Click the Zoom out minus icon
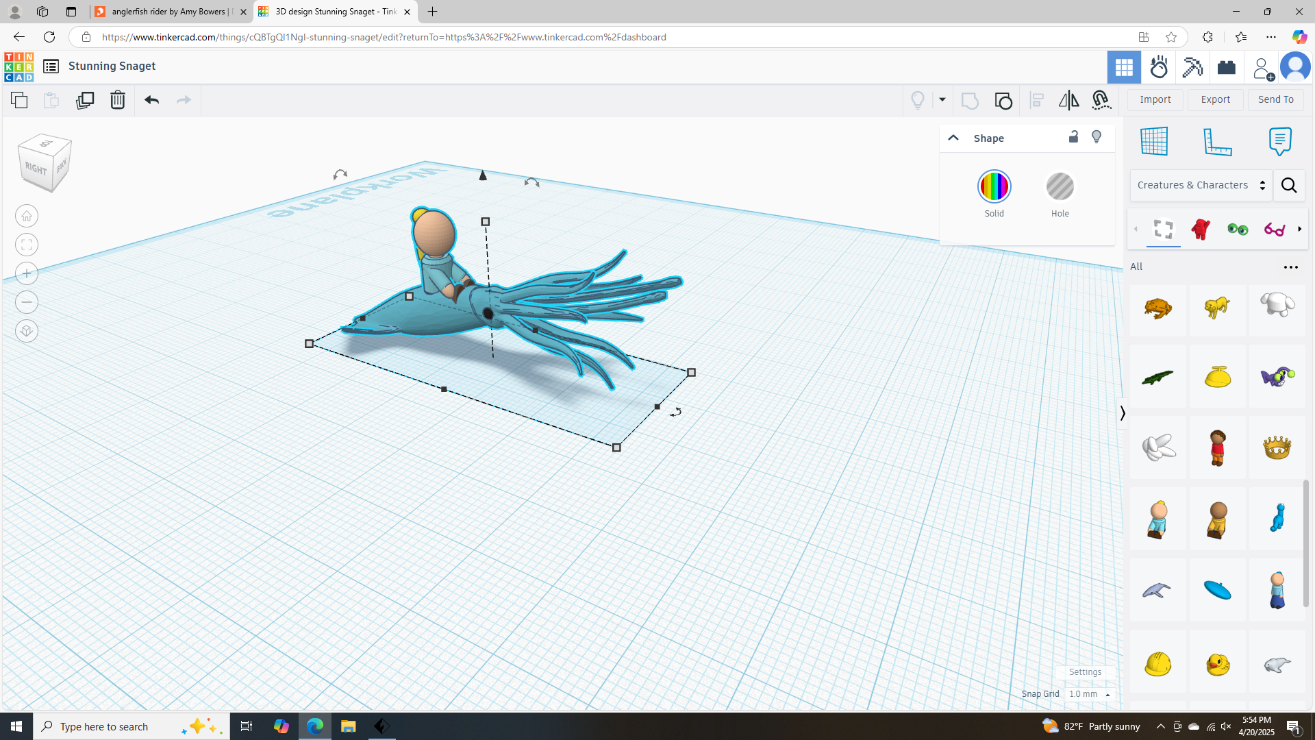1315x740 pixels. tap(27, 302)
